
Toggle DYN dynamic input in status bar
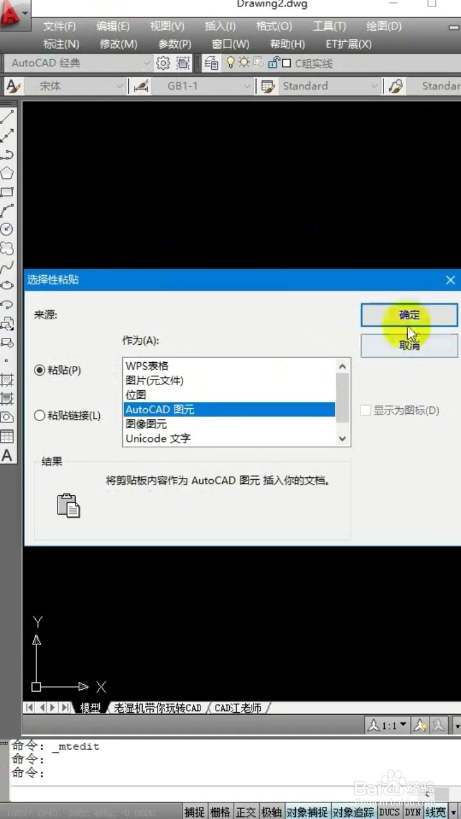click(x=412, y=811)
